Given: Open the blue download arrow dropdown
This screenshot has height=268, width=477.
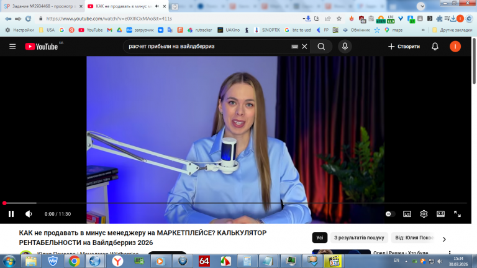Looking at the screenshot, I should pos(307,19).
